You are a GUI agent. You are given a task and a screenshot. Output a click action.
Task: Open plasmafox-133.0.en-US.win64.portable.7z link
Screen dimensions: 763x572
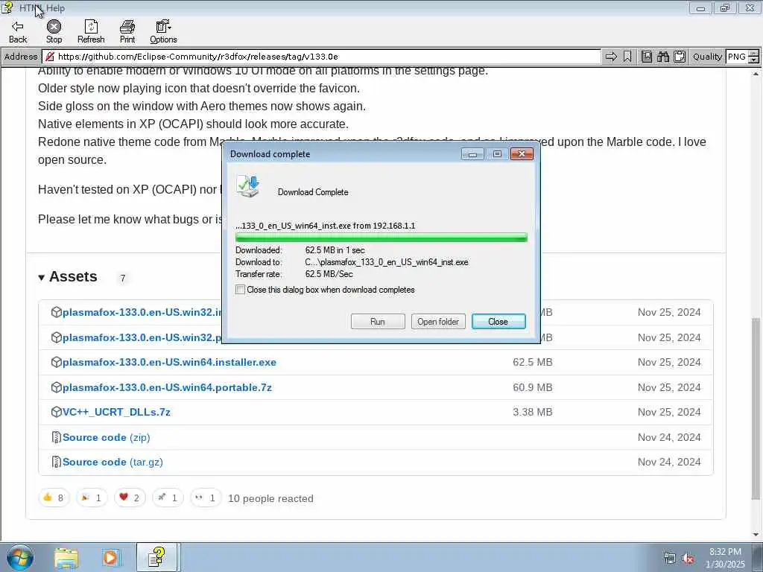167,387
